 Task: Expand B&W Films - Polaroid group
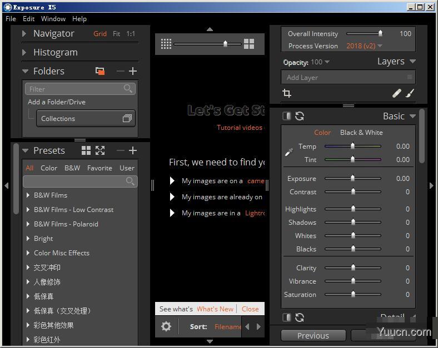[28, 224]
